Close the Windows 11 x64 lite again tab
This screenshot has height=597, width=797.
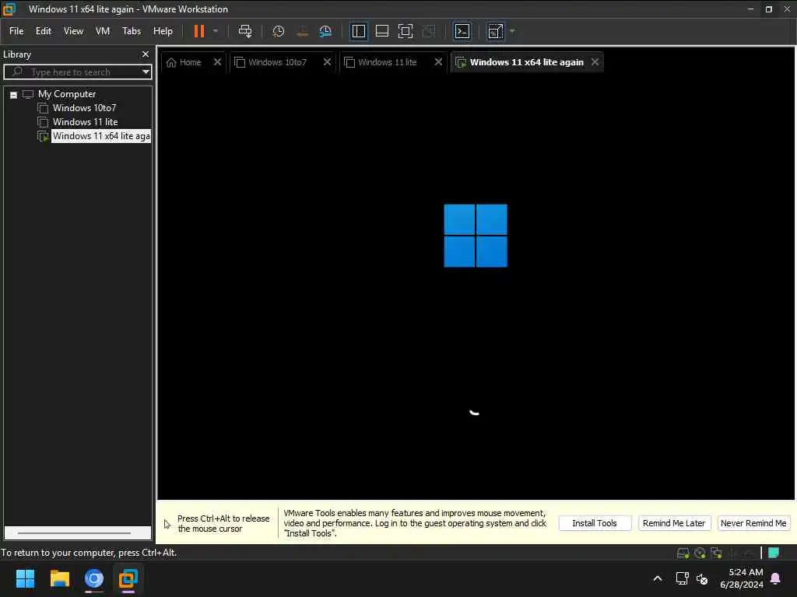pos(595,62)
